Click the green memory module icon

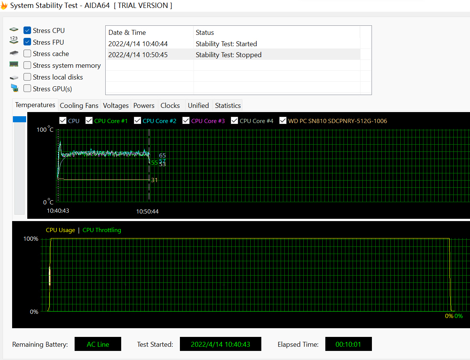(14, 64)
